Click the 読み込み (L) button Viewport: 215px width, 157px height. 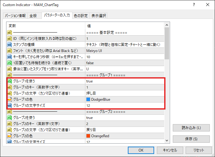pos(191,128)
